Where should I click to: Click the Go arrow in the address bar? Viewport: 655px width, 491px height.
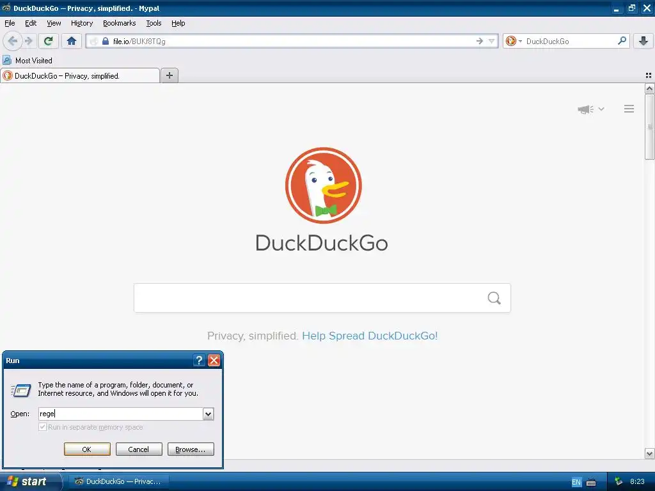[x=479, y=41]
